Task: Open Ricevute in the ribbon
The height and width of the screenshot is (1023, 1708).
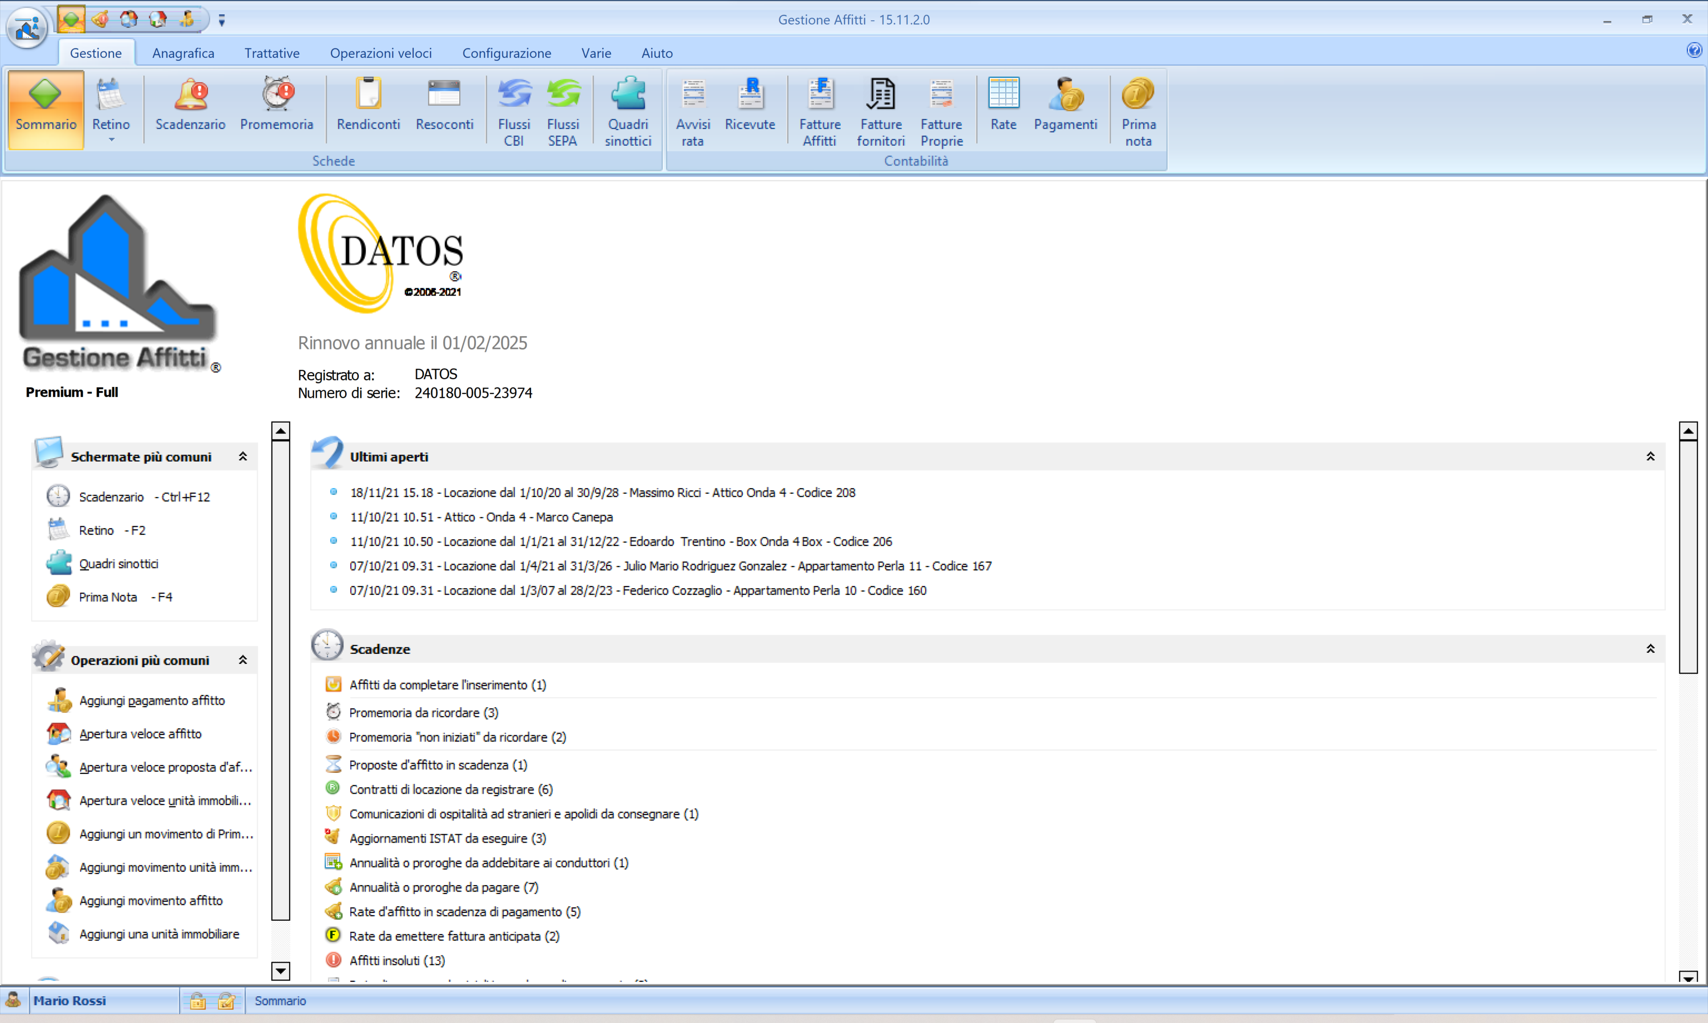Action: (750, 105)
